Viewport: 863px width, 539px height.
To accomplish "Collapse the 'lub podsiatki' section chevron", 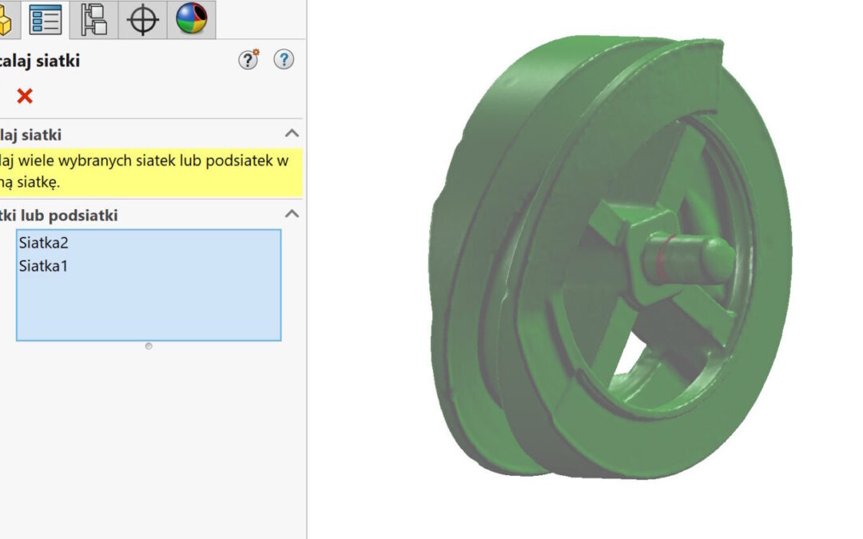I will [292, 214].
